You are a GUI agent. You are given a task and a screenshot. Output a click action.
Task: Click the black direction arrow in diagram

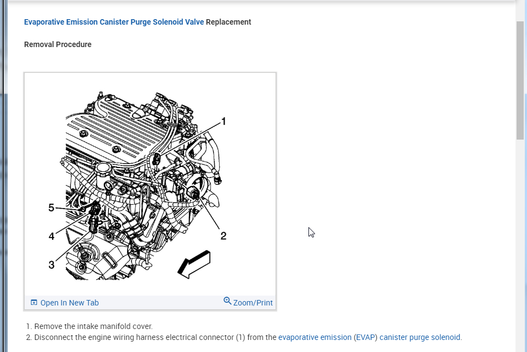coord(194,264)
